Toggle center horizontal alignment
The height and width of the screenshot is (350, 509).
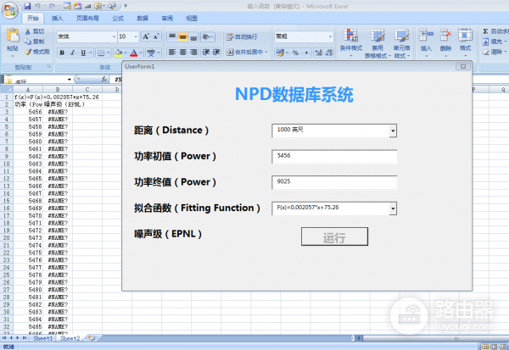(x=182, y=53)
